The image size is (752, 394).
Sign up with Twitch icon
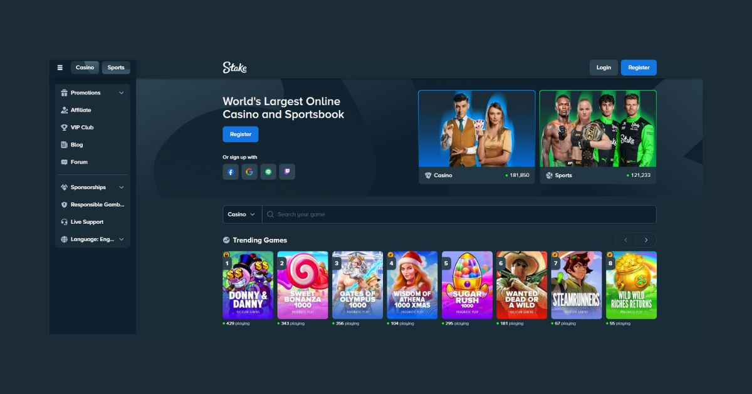tap(287, 172)
